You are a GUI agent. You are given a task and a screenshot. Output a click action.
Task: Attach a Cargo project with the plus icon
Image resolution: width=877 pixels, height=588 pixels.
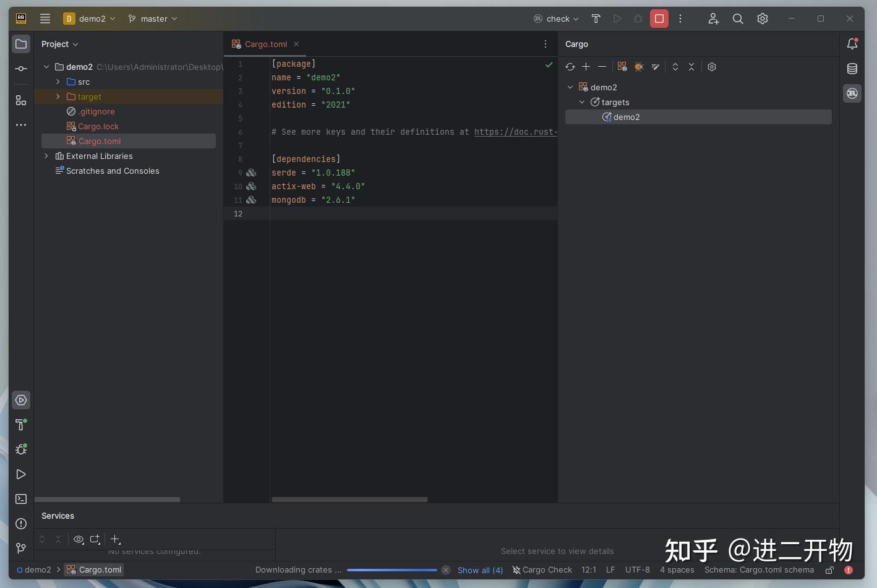tap(586, 67)
